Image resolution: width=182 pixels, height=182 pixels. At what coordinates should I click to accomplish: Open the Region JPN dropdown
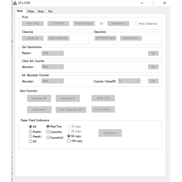pyautogui.click(x=53, y=53)
